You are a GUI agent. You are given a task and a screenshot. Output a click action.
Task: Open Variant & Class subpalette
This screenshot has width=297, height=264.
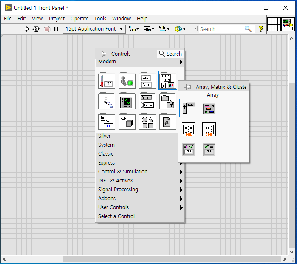[127, 122]
